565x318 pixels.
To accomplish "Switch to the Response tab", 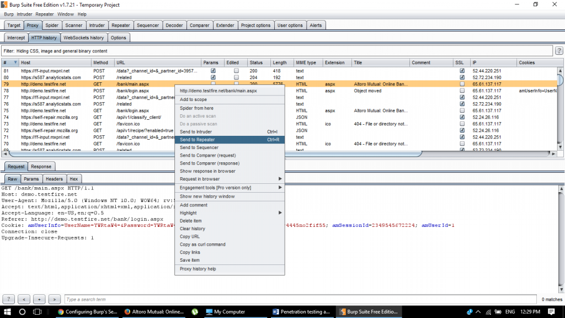I will pos(41,166).
